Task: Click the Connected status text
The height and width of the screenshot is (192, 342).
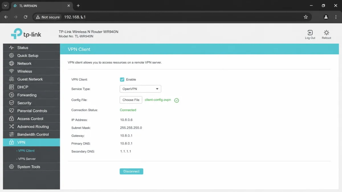Action: [128, 110]
